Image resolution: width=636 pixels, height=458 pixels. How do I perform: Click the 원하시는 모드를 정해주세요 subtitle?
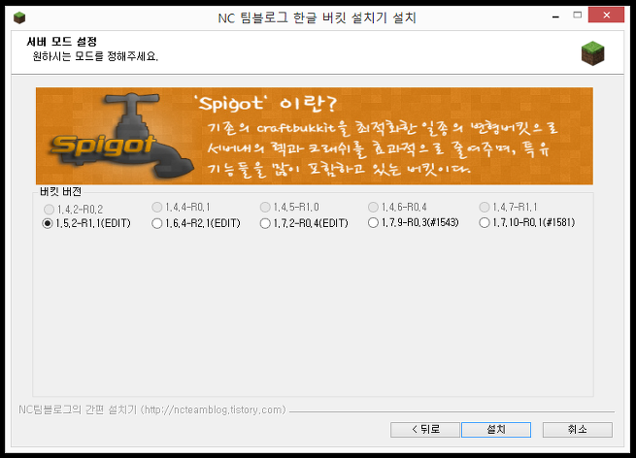tap(95, 56)
